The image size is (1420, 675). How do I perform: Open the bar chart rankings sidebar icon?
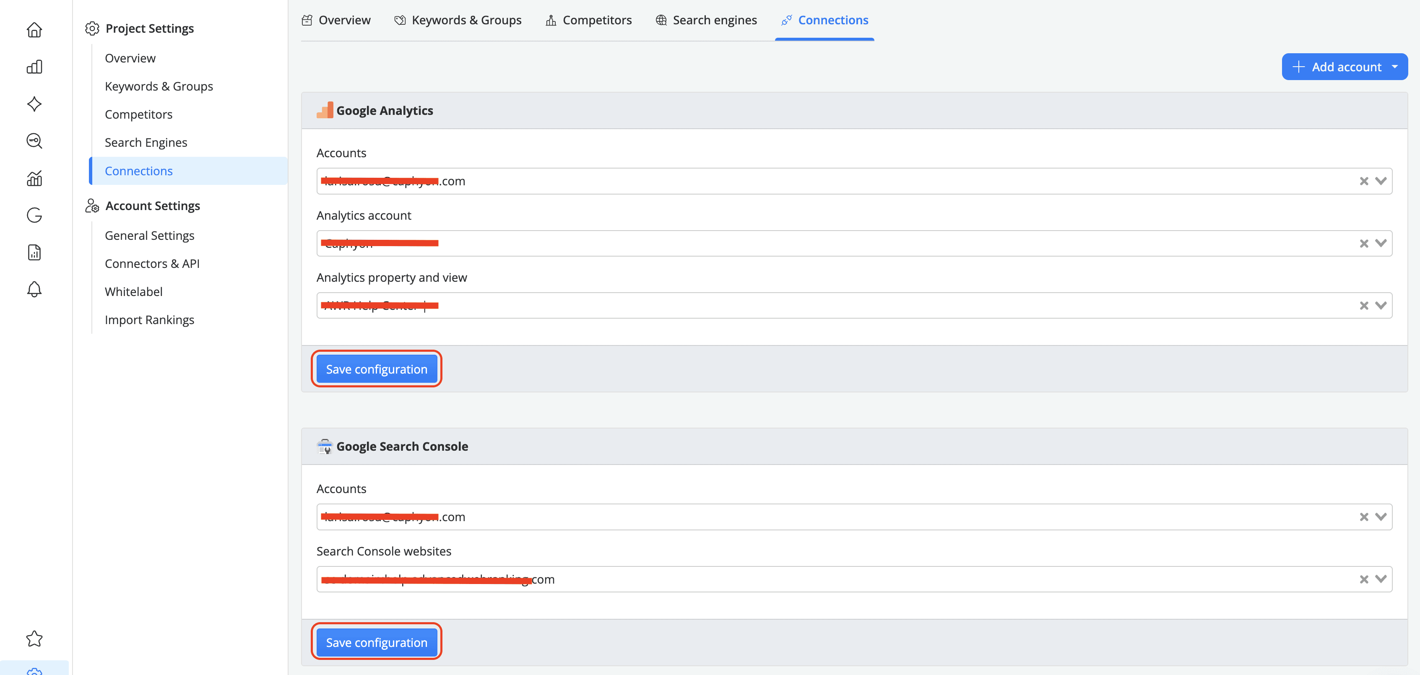pos(34,67)
